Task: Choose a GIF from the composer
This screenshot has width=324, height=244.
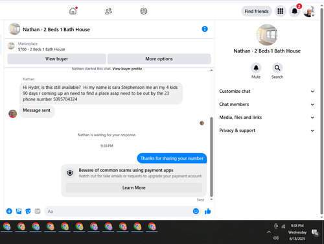Action: tap(38, 211)
